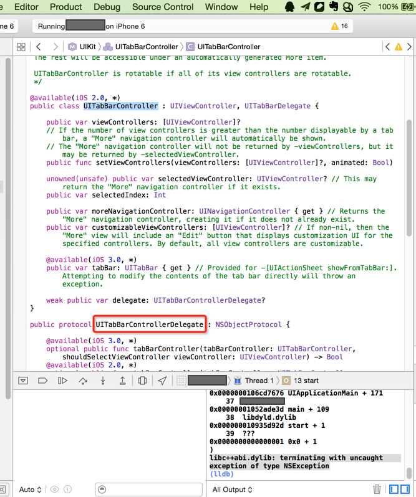This screenshot has width=416, height=497.
Task: Open the Source Control menu
Action: coord(163,7)
